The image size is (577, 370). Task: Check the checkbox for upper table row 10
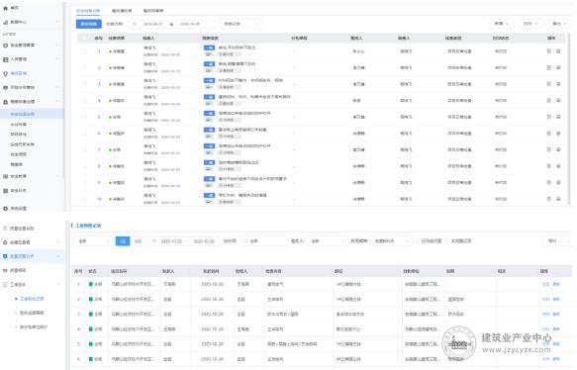[85, 199]
